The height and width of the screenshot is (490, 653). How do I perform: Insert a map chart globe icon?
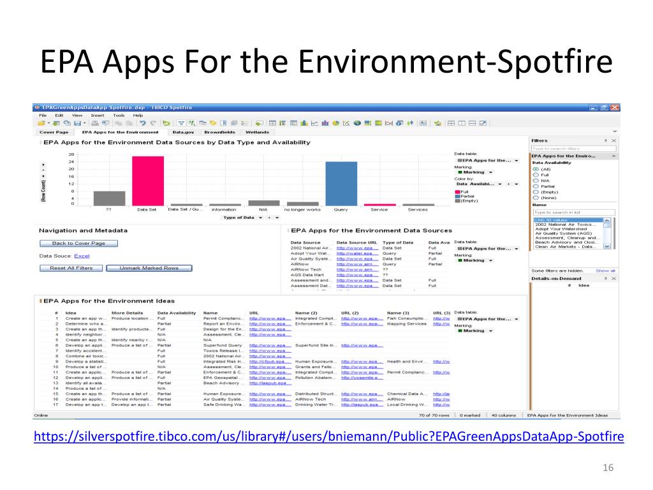(x=357, y=123)
